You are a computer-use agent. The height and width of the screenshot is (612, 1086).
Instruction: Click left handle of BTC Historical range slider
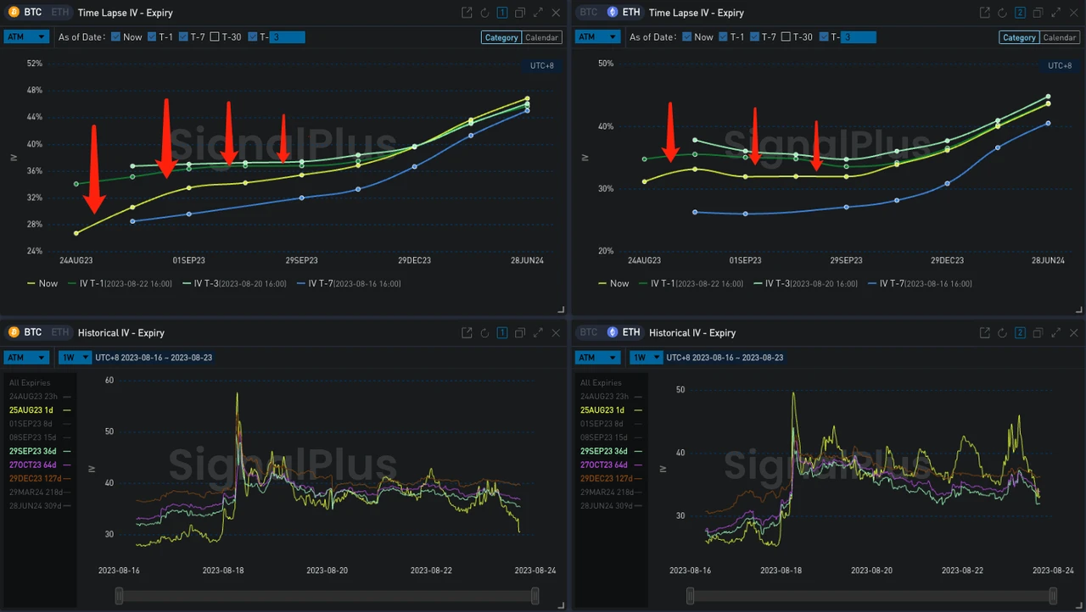119,597
